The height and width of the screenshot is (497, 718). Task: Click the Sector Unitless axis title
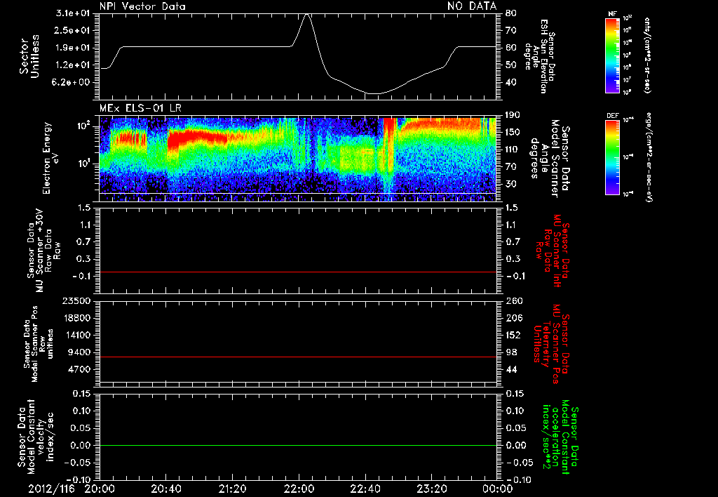click(x=29, y=56)
